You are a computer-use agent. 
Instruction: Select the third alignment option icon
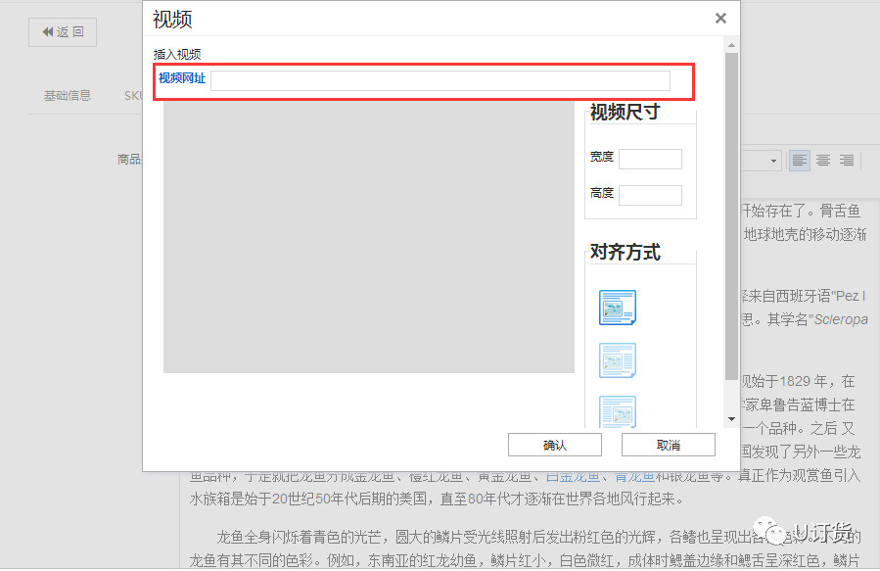pos(618,412)
